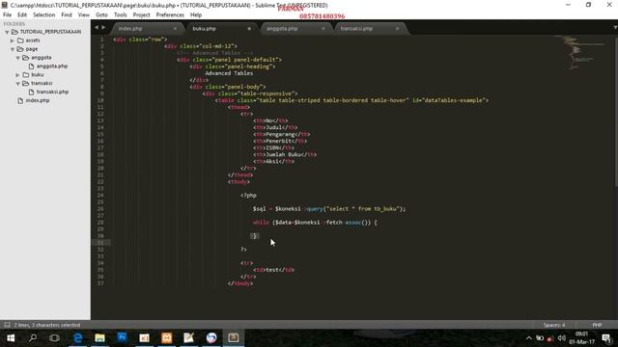Switch to the index.php editor tab
The image size is (618, 347).
[147, 29]
